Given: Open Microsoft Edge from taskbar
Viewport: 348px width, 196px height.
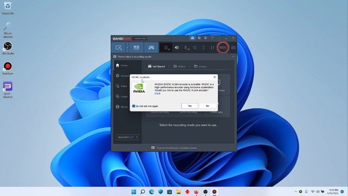Looking at the screenshot, I should pos(152,192).
